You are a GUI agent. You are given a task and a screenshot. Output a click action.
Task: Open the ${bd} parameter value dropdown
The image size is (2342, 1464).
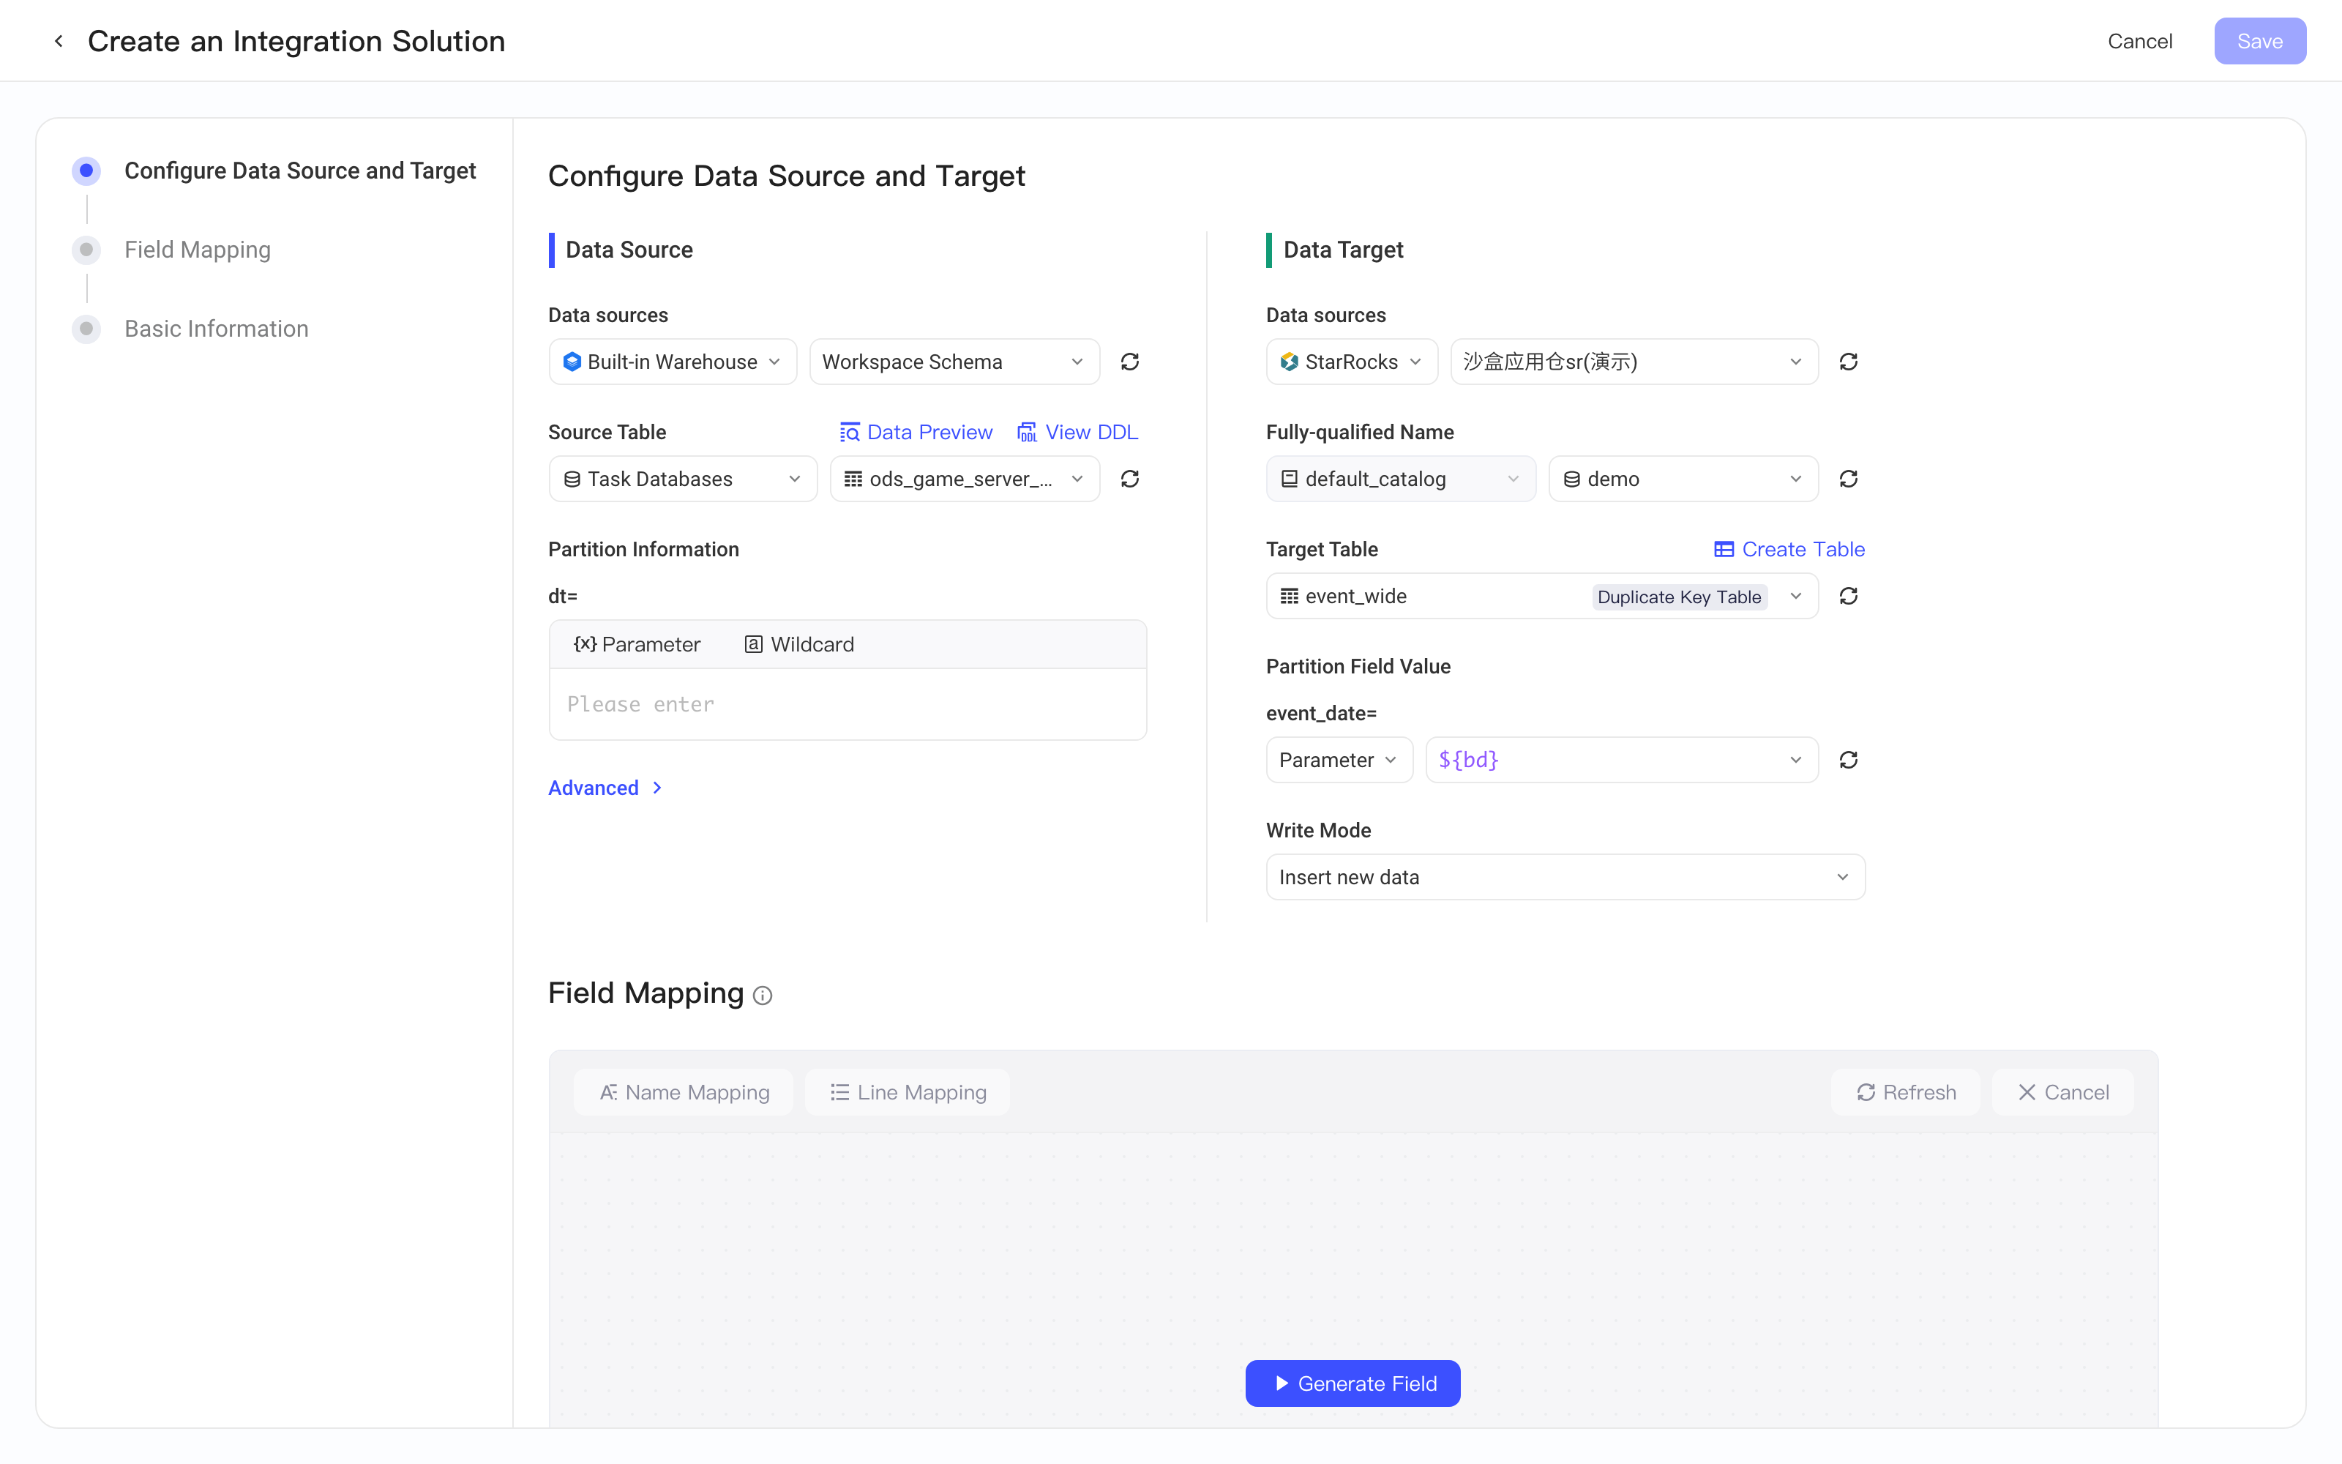pyautogui.click(x=1621, y=760)
